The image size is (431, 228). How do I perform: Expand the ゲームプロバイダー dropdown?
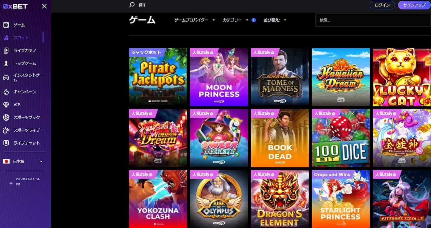[195, 20]
